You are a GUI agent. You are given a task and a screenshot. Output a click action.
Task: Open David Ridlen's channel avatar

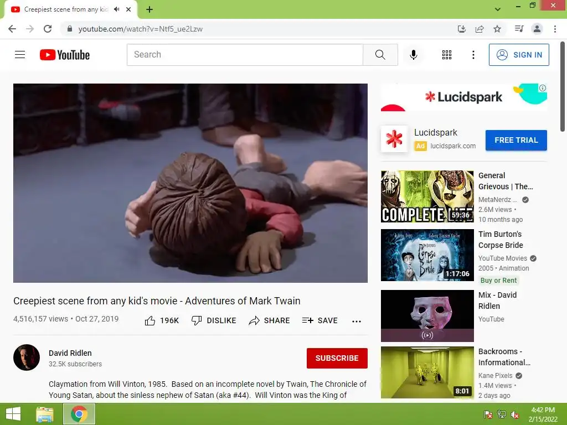click(27, 357)
